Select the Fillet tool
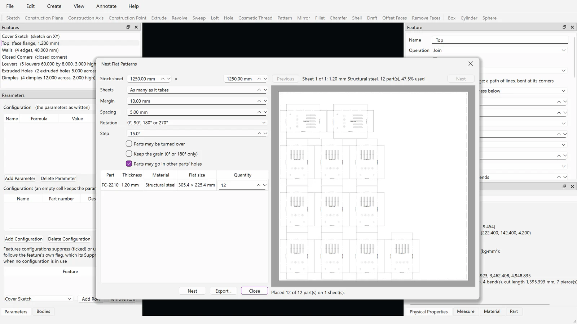 pos(320,18)
